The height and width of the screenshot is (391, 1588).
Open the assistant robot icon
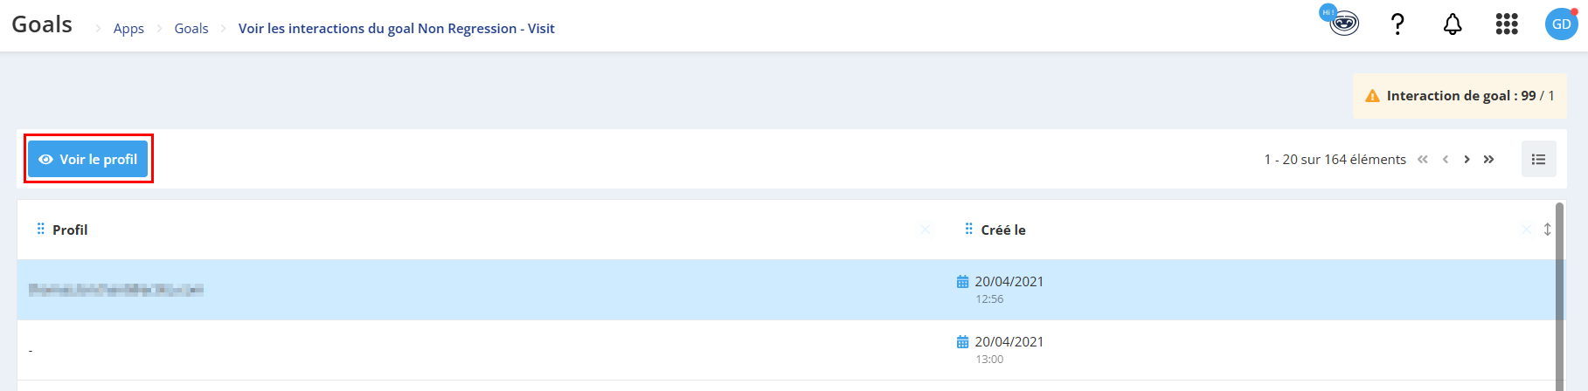[x=1341, y=22]
